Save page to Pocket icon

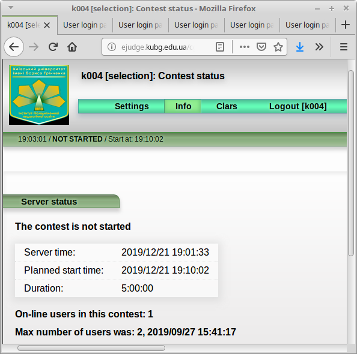point(261,47)
